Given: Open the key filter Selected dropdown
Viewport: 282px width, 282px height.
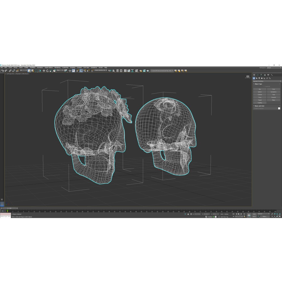Looking at the screenshot, I should tap(264, 214).
